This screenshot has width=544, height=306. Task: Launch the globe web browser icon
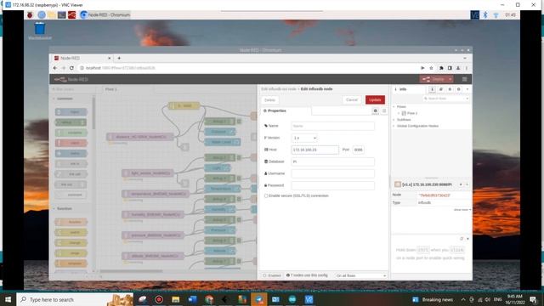point(42,15)
